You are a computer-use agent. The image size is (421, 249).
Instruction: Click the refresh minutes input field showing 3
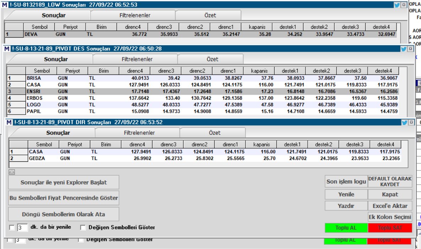(22, 228)
